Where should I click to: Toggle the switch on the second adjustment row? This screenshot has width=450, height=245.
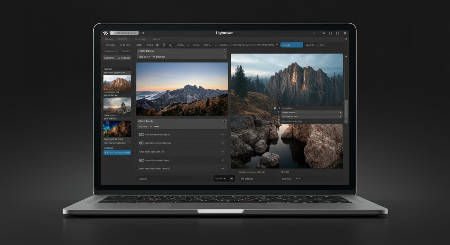(x=142, y=143)
